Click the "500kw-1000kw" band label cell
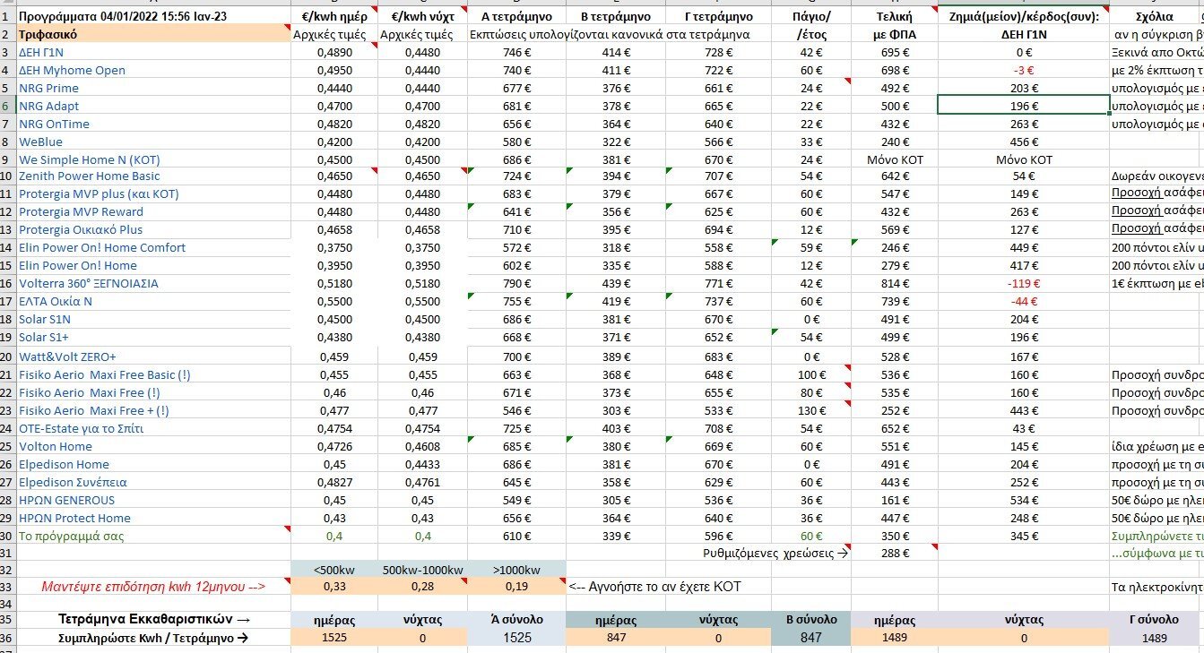 (422, 571)
